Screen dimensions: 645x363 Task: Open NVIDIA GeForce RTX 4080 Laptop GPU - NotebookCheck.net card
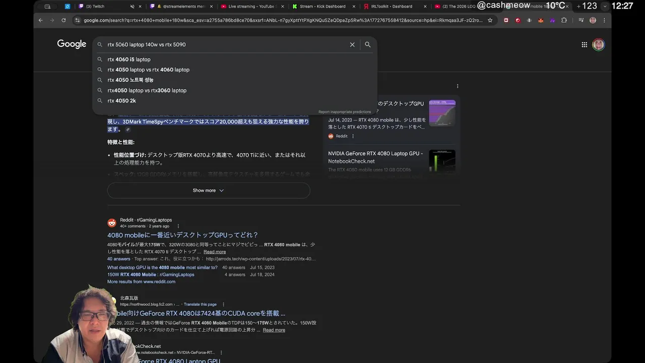click(x=375, y=157)
